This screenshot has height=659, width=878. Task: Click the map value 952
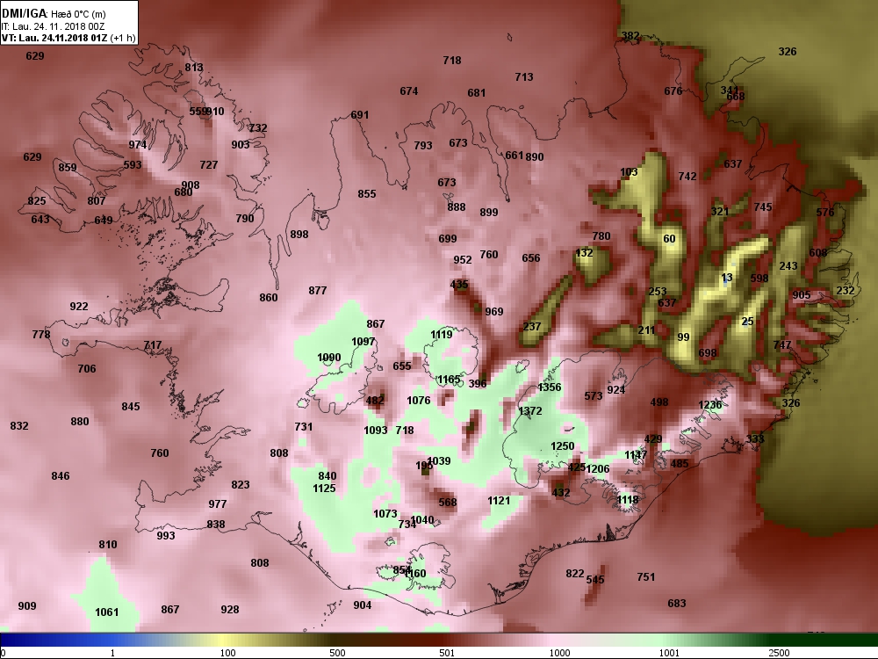(463, 260)
